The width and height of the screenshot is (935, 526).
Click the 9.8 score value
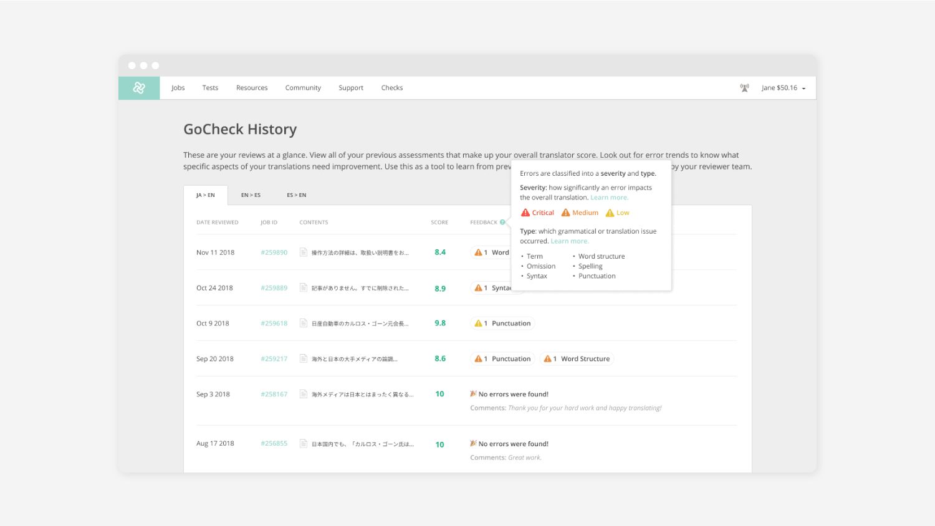click(440, 323)
